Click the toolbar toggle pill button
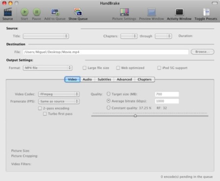The image size is (220, 181). point(215,3)
